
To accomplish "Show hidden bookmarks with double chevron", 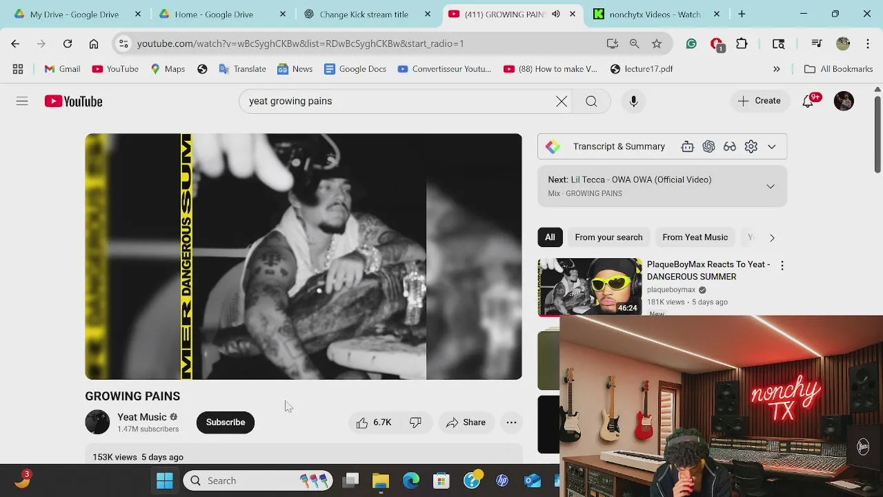I will 777,69.
